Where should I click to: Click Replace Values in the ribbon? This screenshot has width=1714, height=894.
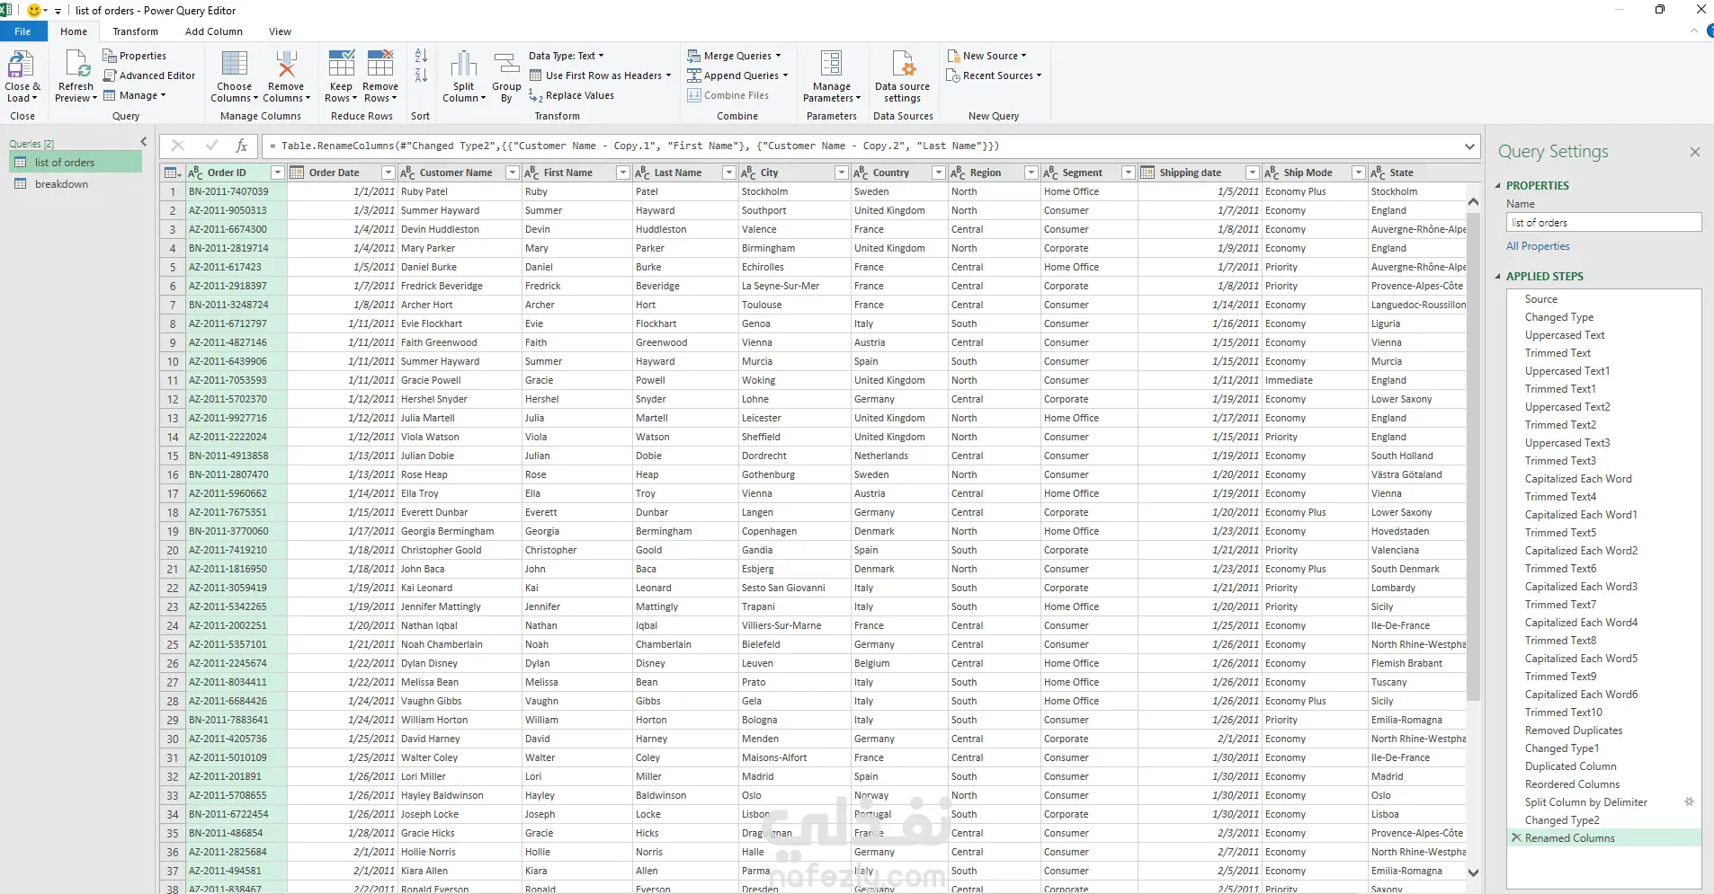pos(572,95)
